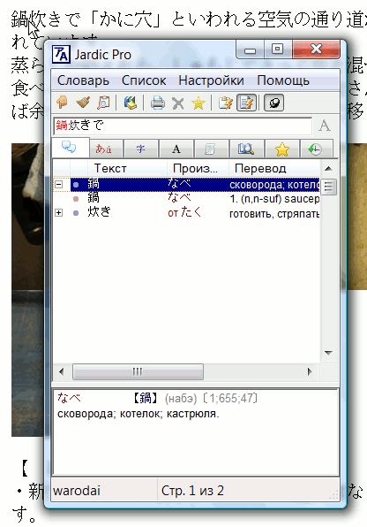The image size is (367, 527).
Task: Expand the 炊き entry
Action: (59, 213)
